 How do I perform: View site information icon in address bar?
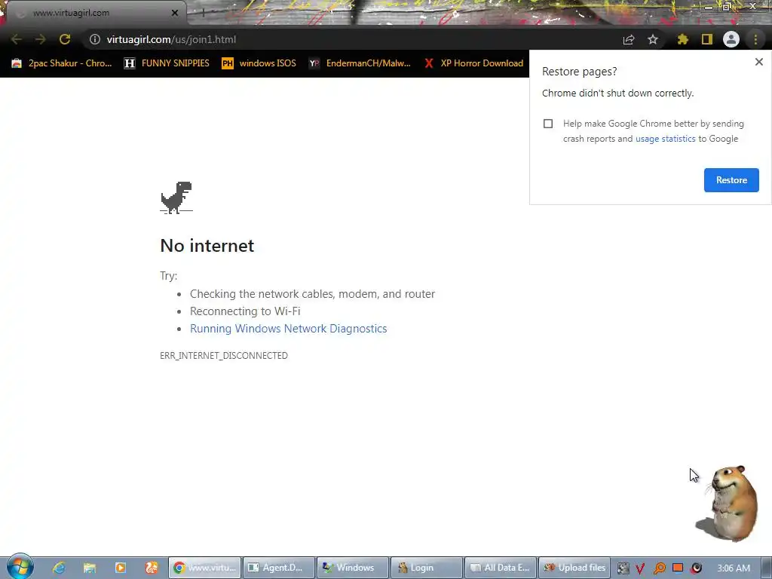pos(94,39)
